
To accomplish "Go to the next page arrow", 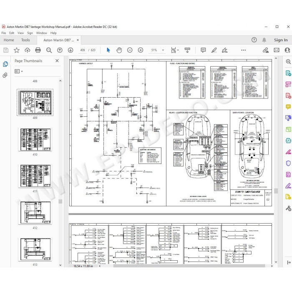I will click(70, 50).
